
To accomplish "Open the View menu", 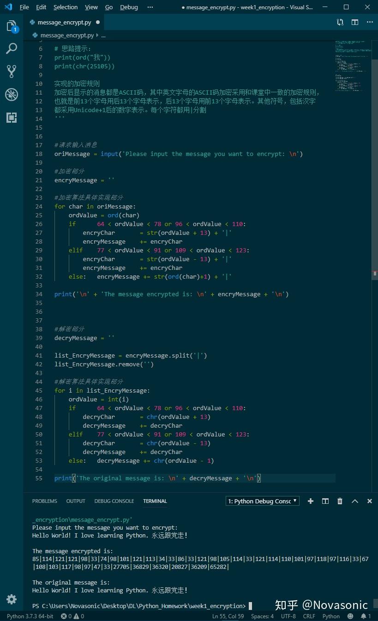I will coord(91,7).
